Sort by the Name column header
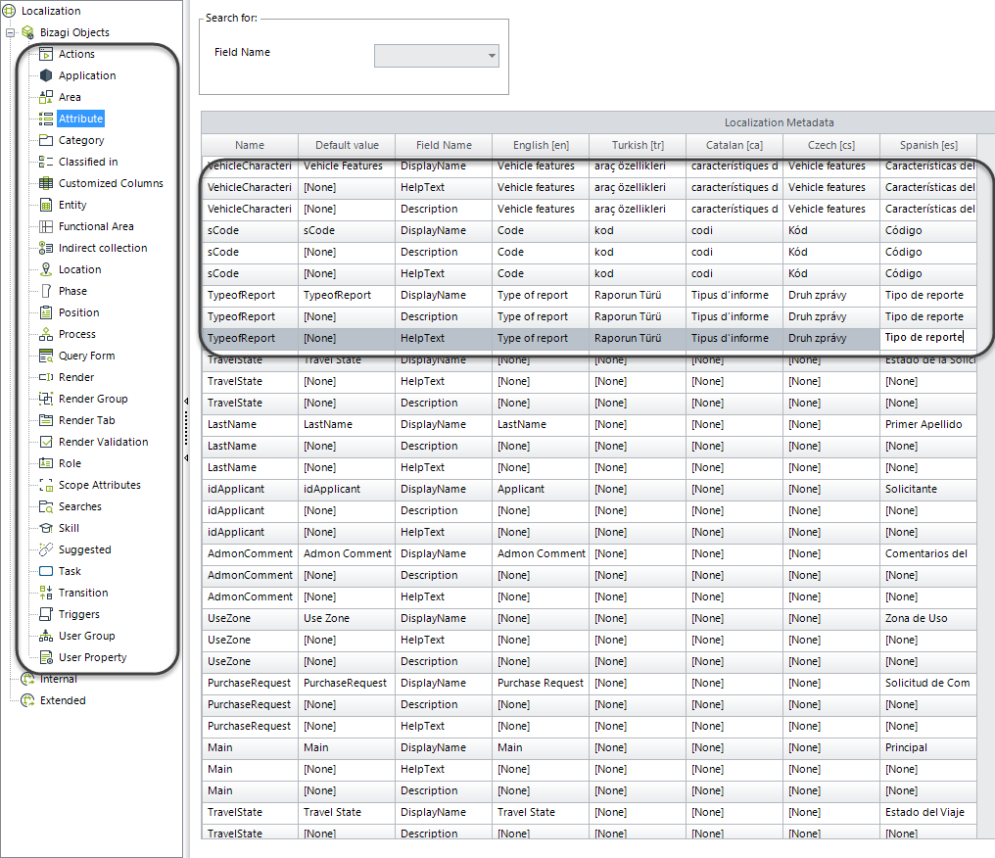 tap(250, 145)
